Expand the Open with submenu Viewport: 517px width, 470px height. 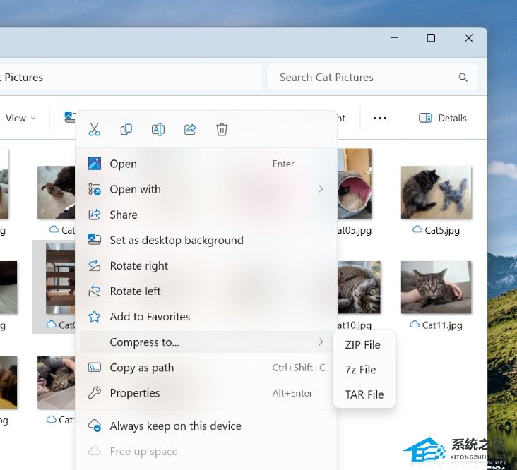[205, 189]
